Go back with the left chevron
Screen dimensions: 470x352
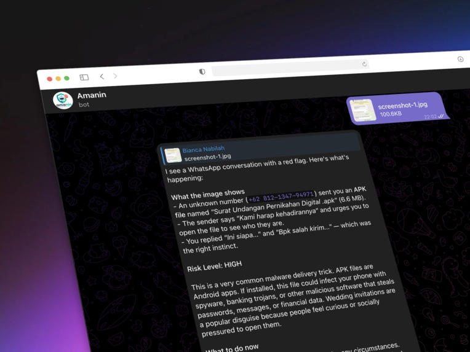coord(102,77)
